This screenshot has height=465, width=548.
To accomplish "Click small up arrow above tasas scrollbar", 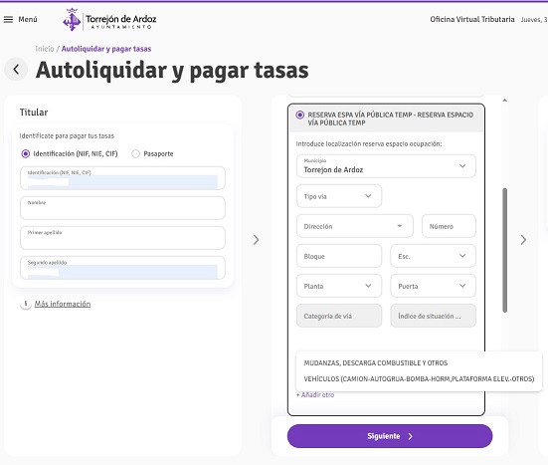I will coord(504,101).
